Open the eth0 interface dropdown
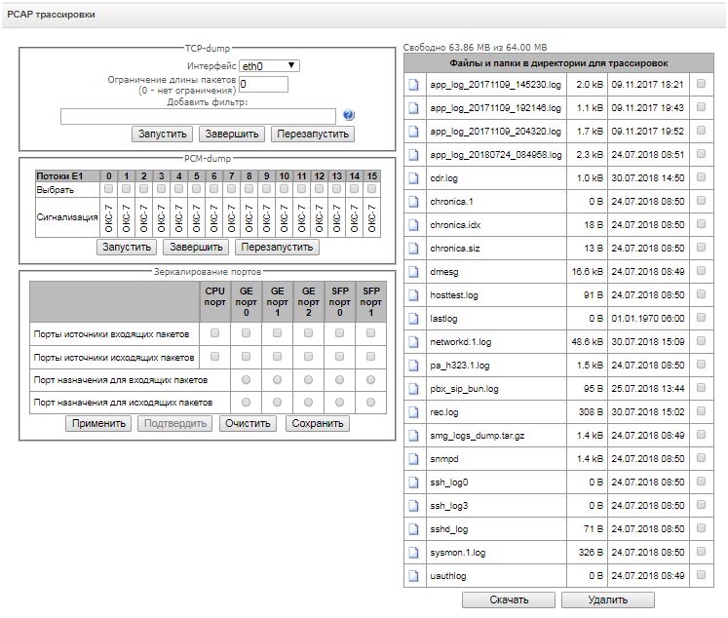 [x=270, y=66]
